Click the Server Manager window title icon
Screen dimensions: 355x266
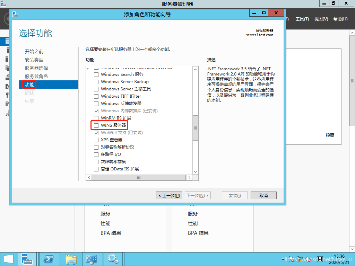[x=3, y=3]
